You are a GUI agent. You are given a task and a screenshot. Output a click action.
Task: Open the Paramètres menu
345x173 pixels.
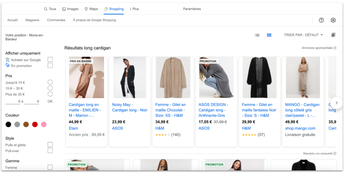[192, 9]
